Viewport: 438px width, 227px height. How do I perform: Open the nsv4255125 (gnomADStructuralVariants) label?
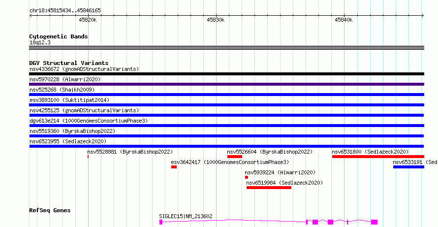(84, 110)
